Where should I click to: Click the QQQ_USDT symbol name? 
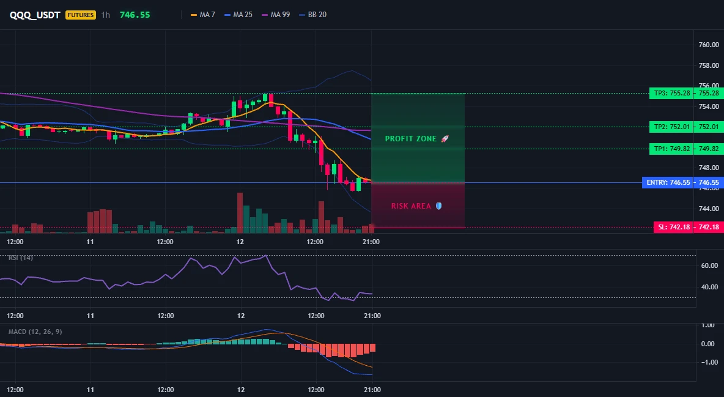coord(35,15)
